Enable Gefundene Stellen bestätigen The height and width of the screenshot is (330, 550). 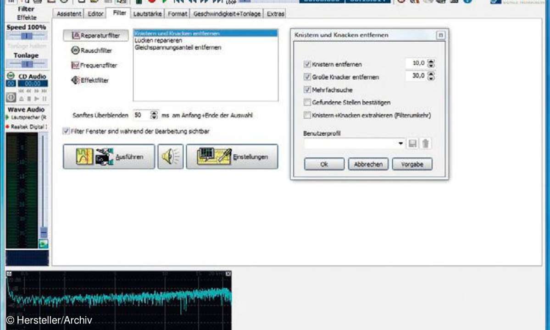[307, 102]
